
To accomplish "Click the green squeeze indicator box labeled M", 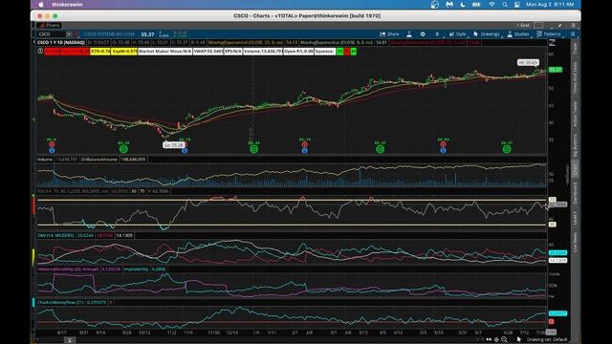I will point(354,52).
